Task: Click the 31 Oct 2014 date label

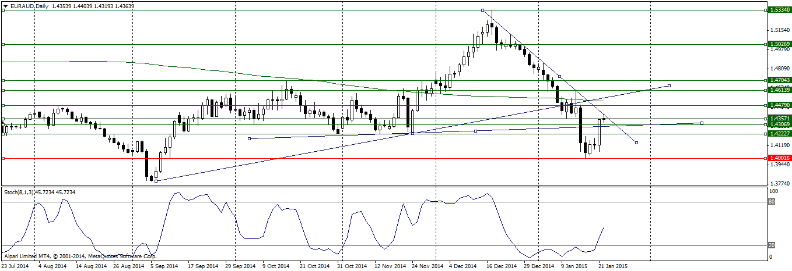Action: tap(352, 266)
